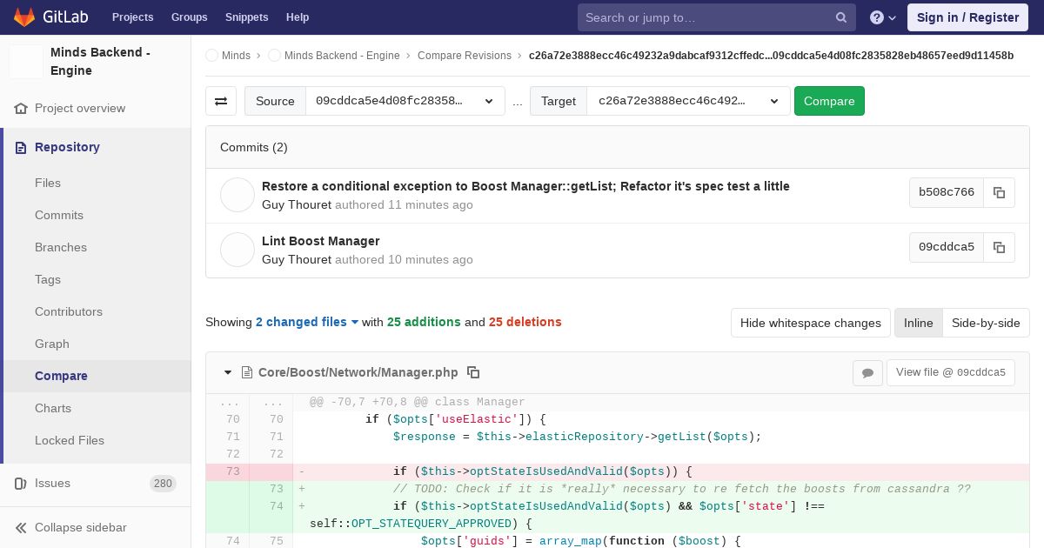Viewport: 1044px width, 548px height.
Task: Click the Project overview home icon
Action: click(x=21, y=109)
